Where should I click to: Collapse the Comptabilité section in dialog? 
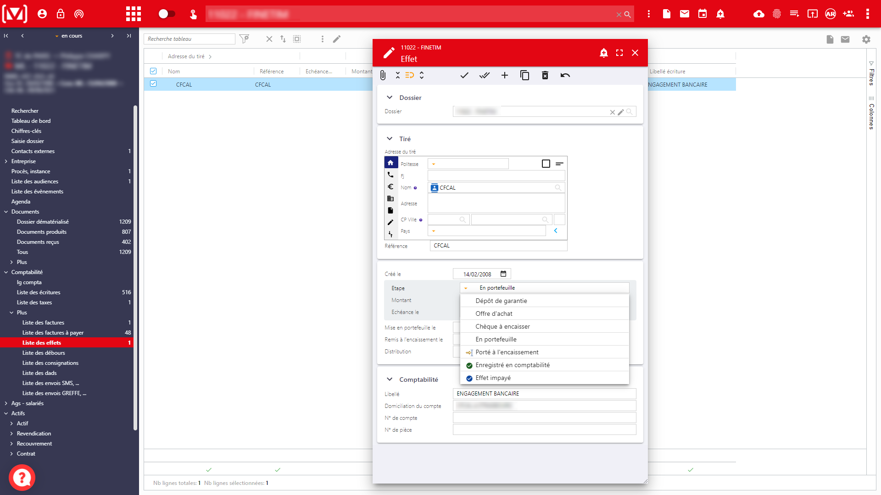coord(390,379)
